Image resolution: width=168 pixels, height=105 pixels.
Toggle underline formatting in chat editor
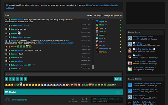[x=14, y=79]
